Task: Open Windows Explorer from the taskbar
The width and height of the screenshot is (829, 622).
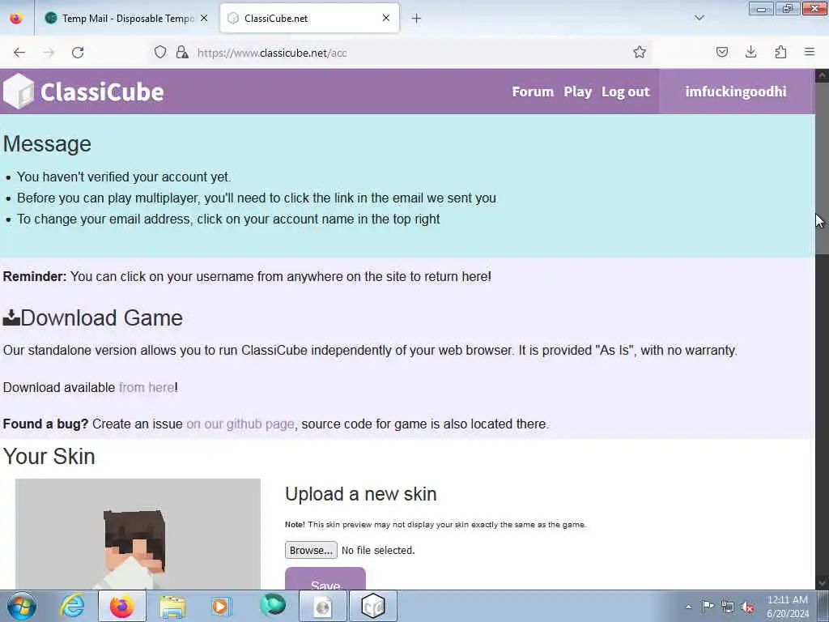Action: pos(173,606)
